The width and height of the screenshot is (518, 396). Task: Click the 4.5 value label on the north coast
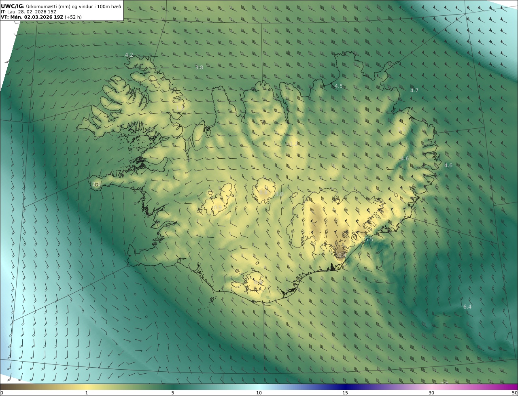[339, 86]
